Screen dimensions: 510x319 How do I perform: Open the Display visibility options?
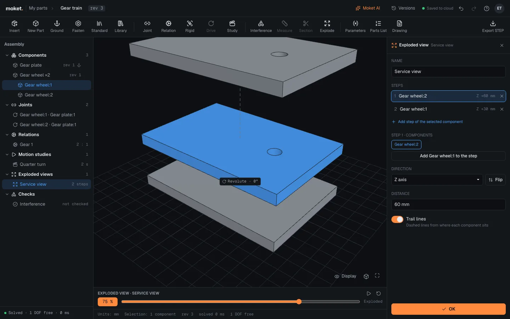coord(345,276)
